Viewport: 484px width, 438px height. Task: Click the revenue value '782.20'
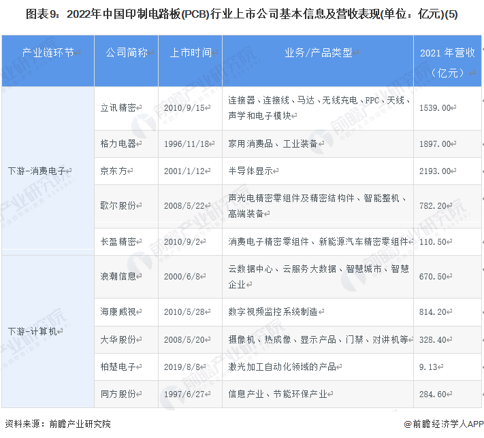tap(433, 205)
